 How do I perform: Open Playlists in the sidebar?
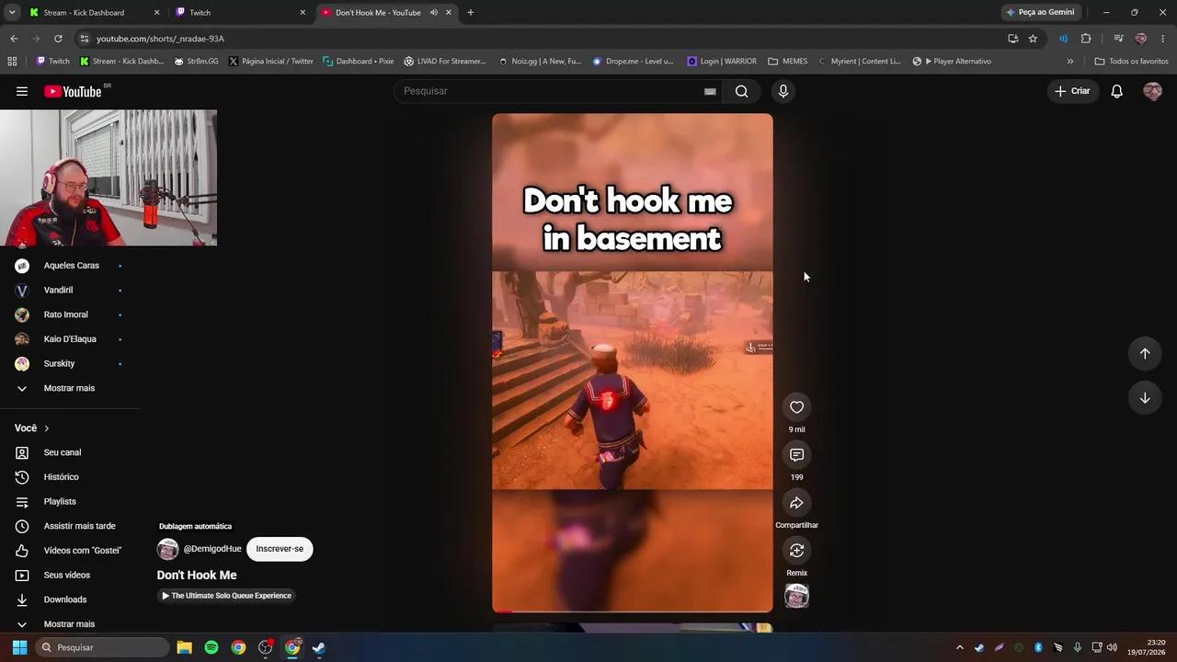click(60, 501)
